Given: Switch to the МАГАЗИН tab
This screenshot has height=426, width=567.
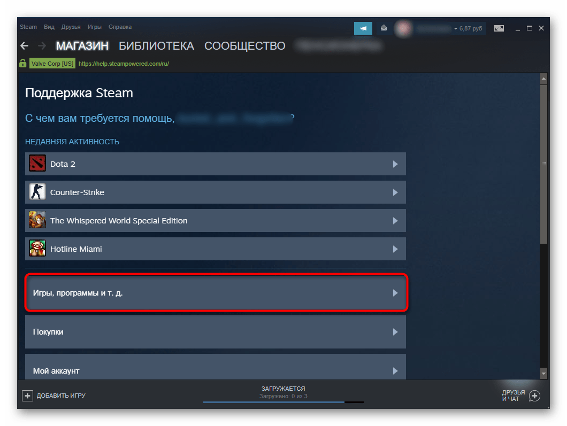Looking at the screenshot, I should click(82, 46).
